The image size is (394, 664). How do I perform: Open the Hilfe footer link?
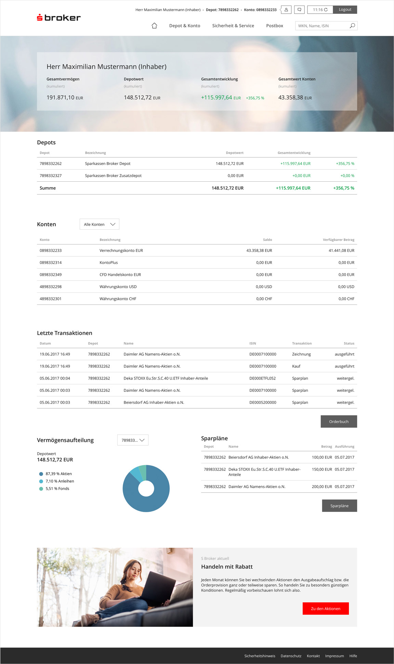353,656
